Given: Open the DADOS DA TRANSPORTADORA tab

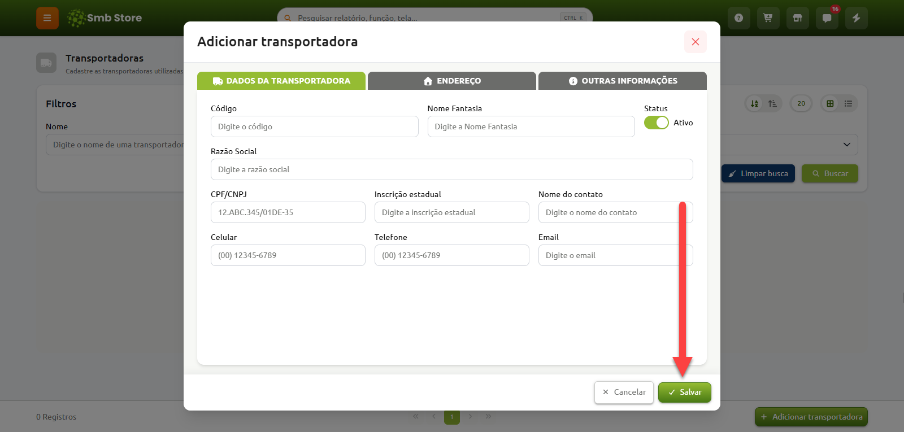Looking at the screenshot, I should click(x=281, y=81).
